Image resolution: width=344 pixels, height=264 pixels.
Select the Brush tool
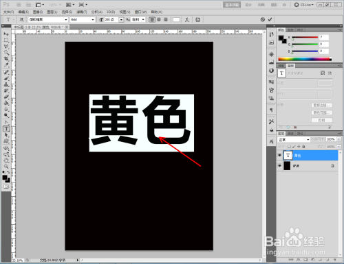click(x=6, y=78)
